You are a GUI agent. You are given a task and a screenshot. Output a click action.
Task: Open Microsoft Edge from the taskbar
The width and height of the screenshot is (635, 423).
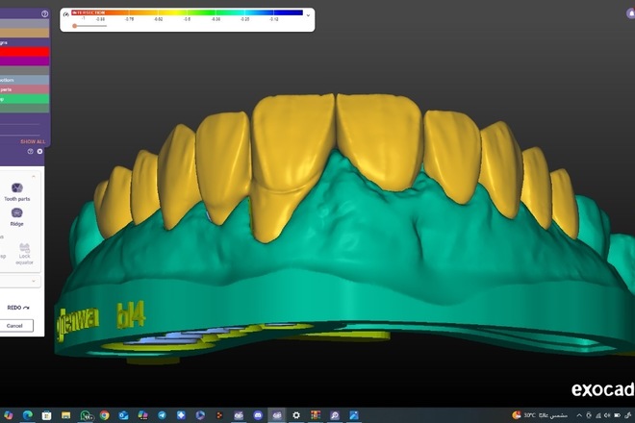(x=28, y=415)
